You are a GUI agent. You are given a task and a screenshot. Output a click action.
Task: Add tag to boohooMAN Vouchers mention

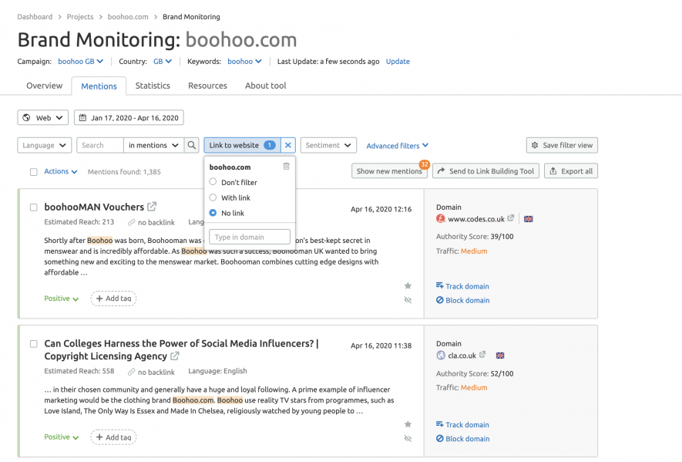[x=113, y=298]
